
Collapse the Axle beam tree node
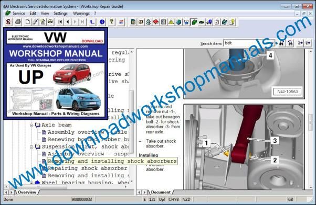coord(31,125)
